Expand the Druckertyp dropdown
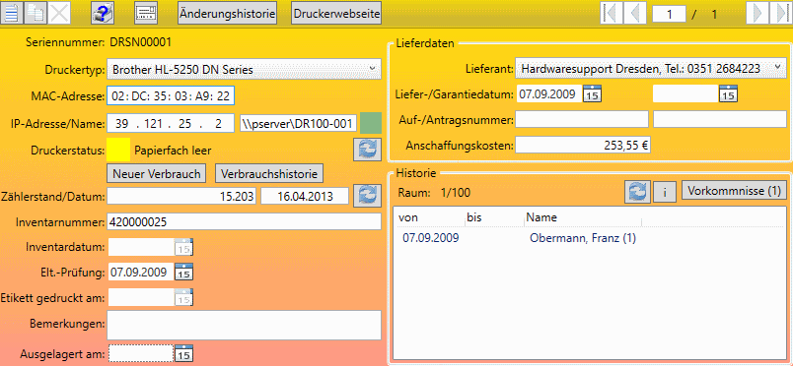Viewport: 793px width, 366px height. coord(372,69)
